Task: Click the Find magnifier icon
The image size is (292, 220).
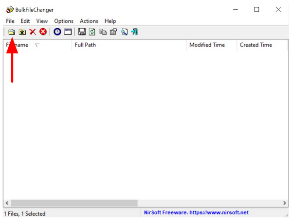Action: 124,32
